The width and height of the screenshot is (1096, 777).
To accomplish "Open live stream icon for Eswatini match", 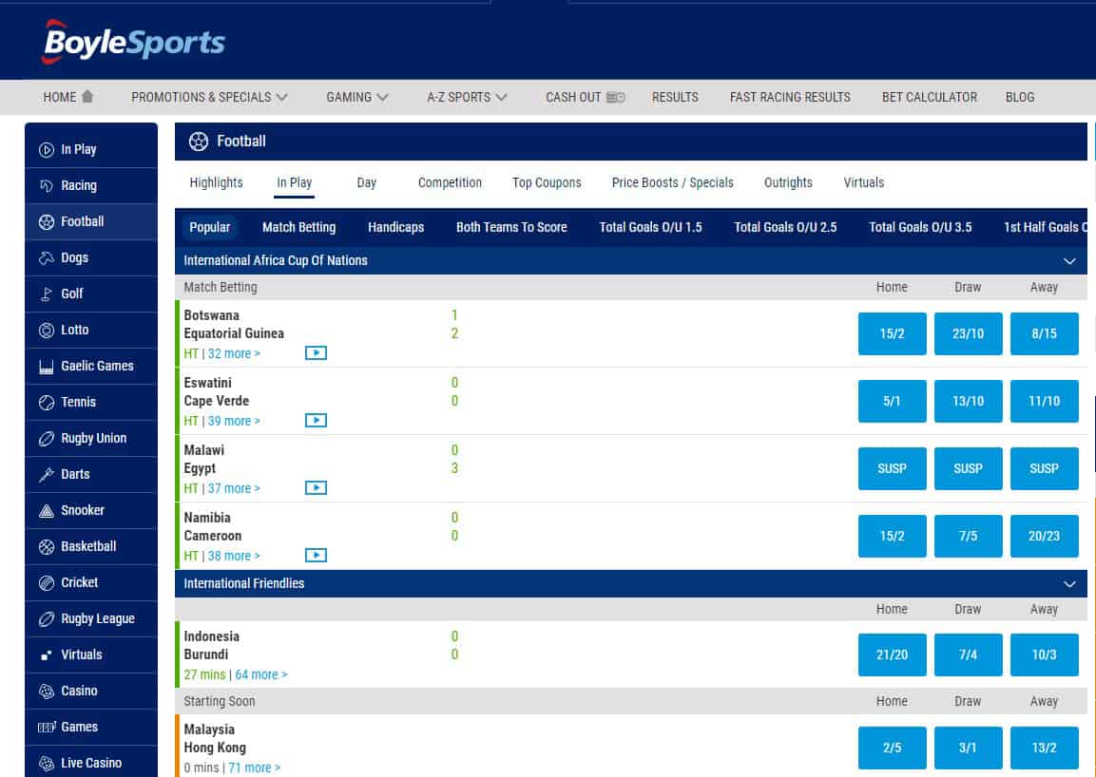I will pos(316,420).
